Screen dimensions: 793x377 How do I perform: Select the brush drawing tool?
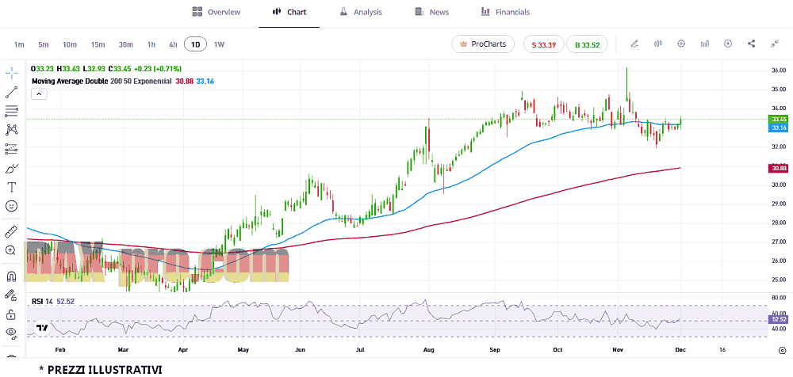tap(12, 168)
